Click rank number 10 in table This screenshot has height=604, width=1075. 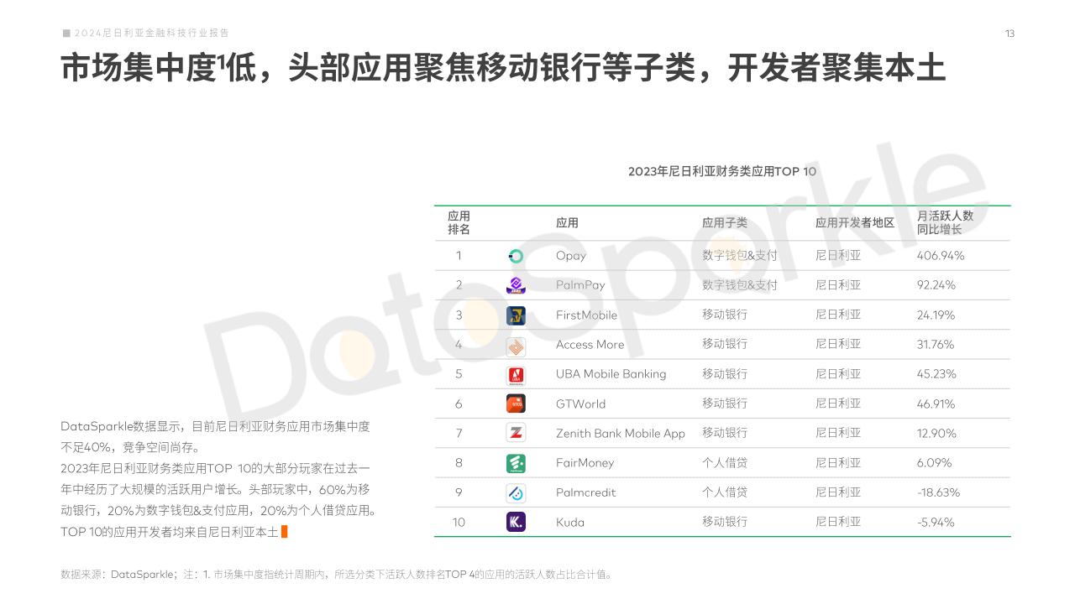click(459, 522)
